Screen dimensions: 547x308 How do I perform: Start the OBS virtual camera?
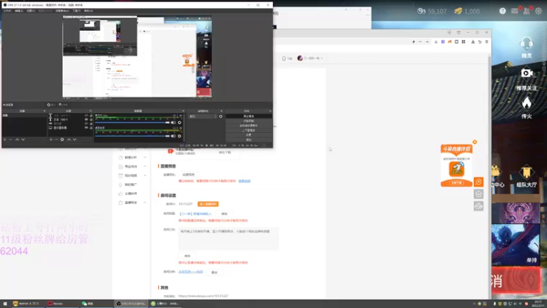pos(249,125)
